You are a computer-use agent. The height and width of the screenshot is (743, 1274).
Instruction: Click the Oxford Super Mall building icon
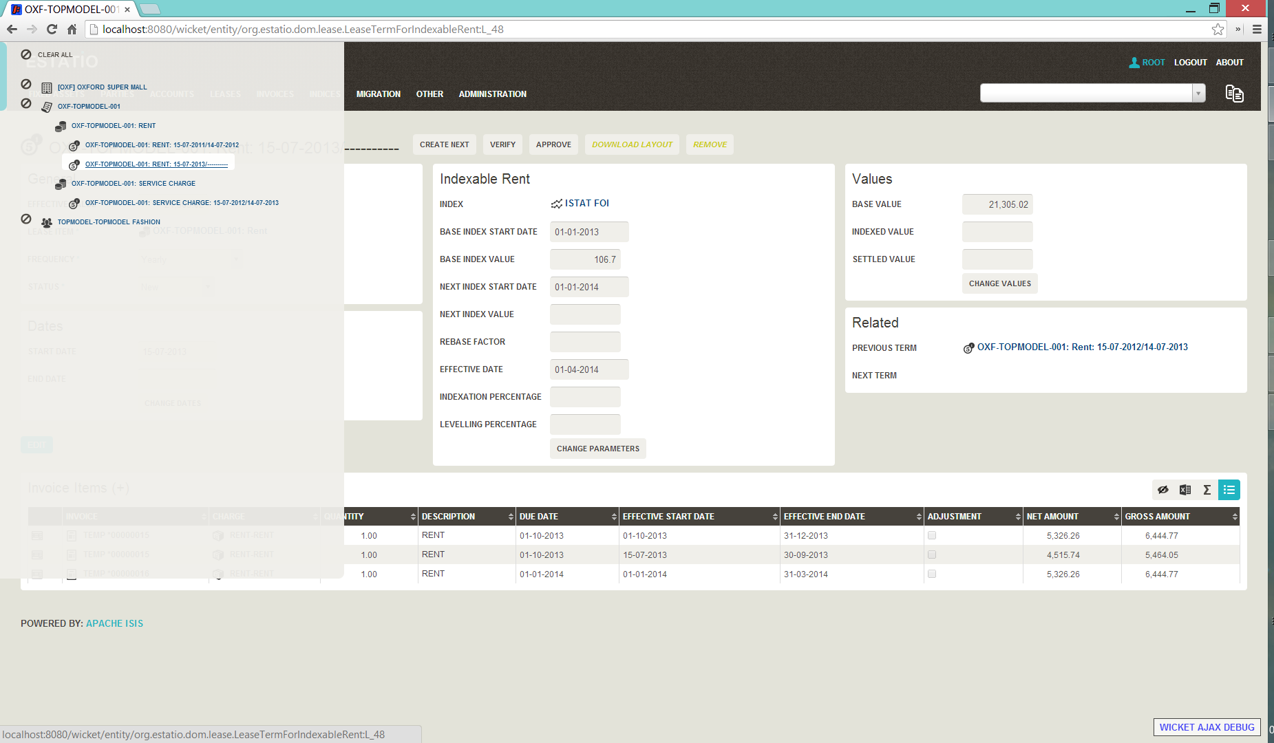tap(47, 87)
